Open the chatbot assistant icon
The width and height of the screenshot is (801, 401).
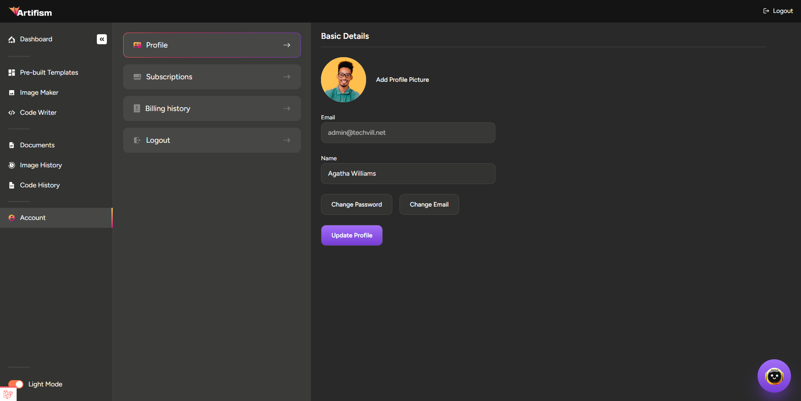(774, 376)
